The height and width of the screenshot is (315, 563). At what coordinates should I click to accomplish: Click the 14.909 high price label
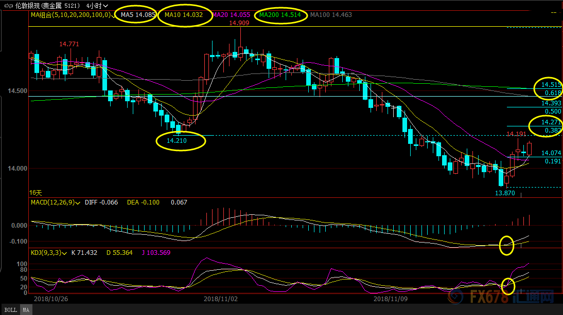click(239, 23)
